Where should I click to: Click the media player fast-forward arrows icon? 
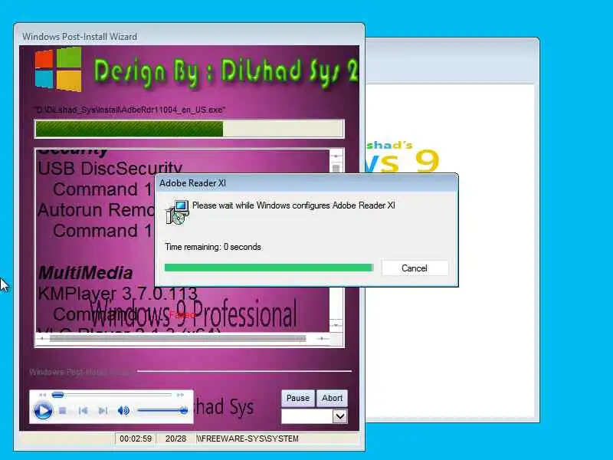180,395
